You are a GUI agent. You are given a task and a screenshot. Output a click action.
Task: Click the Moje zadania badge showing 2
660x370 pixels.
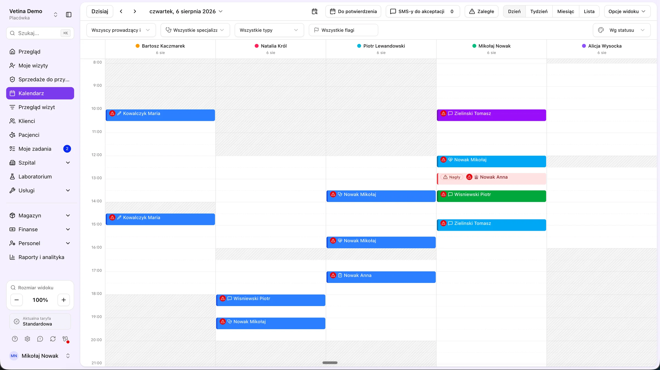[x=67, y=149]
